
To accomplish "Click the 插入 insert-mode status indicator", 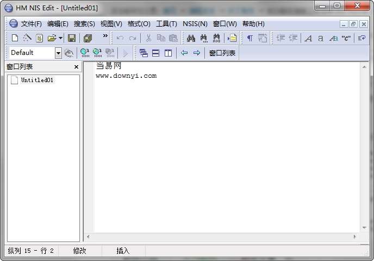I will (x=123, y=251).
